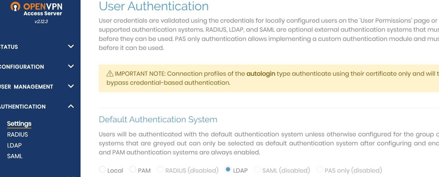Open the User Management sidebar section

[27, 87]
